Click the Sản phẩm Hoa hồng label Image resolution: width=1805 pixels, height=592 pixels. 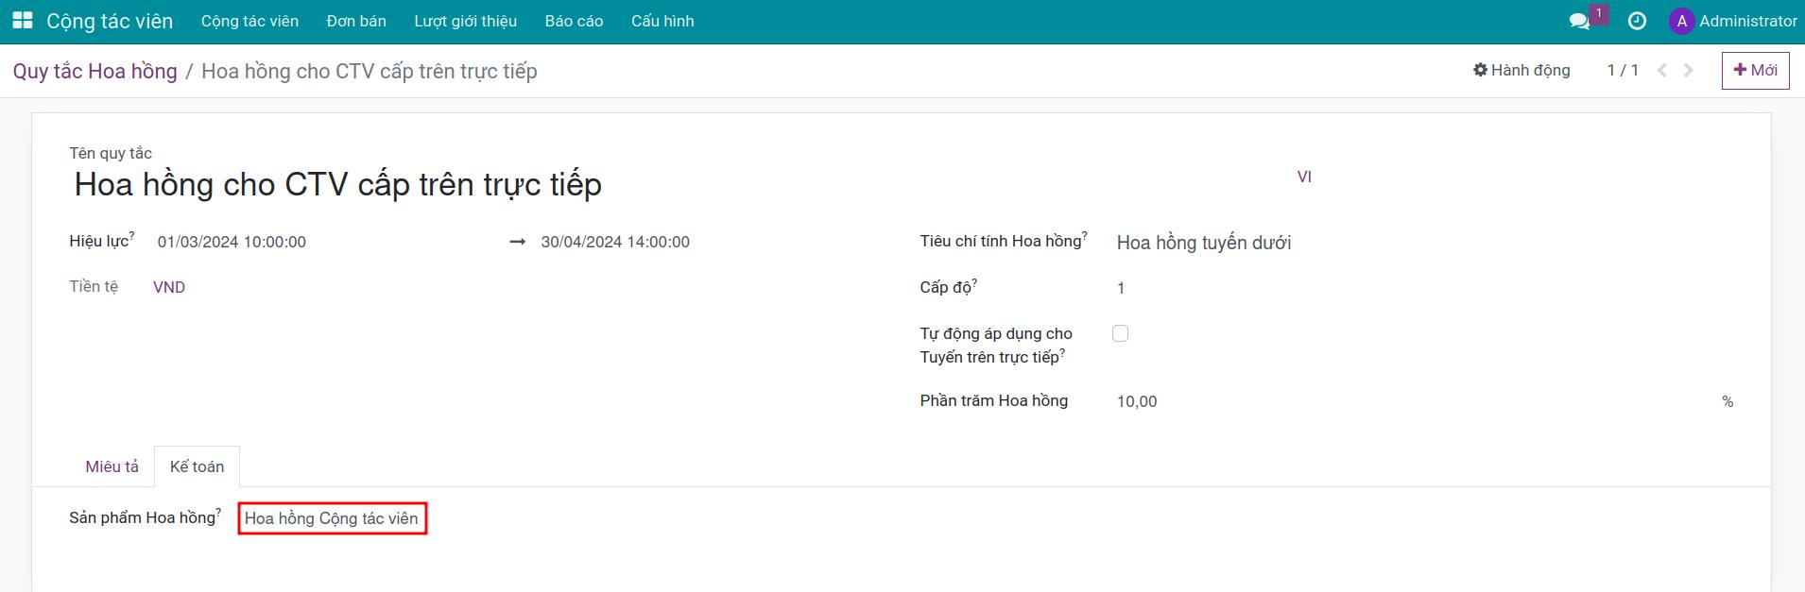(143, 517)
